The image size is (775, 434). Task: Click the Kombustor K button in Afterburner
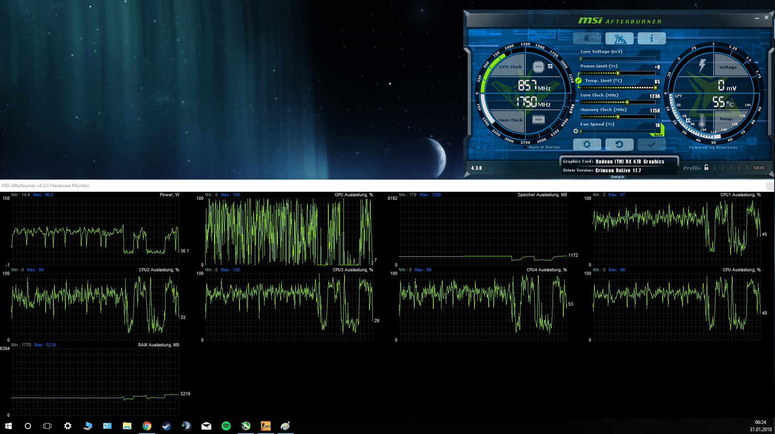[587, 38]
